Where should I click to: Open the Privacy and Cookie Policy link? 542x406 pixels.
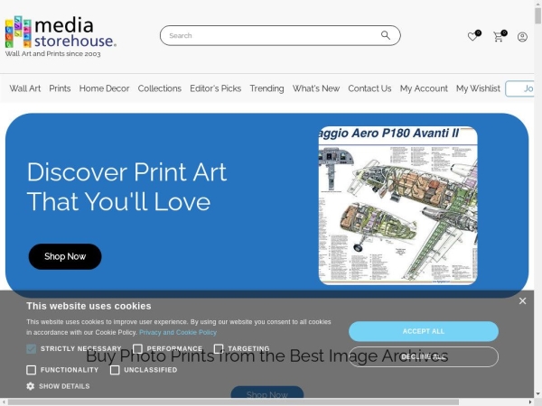(178, 332)
